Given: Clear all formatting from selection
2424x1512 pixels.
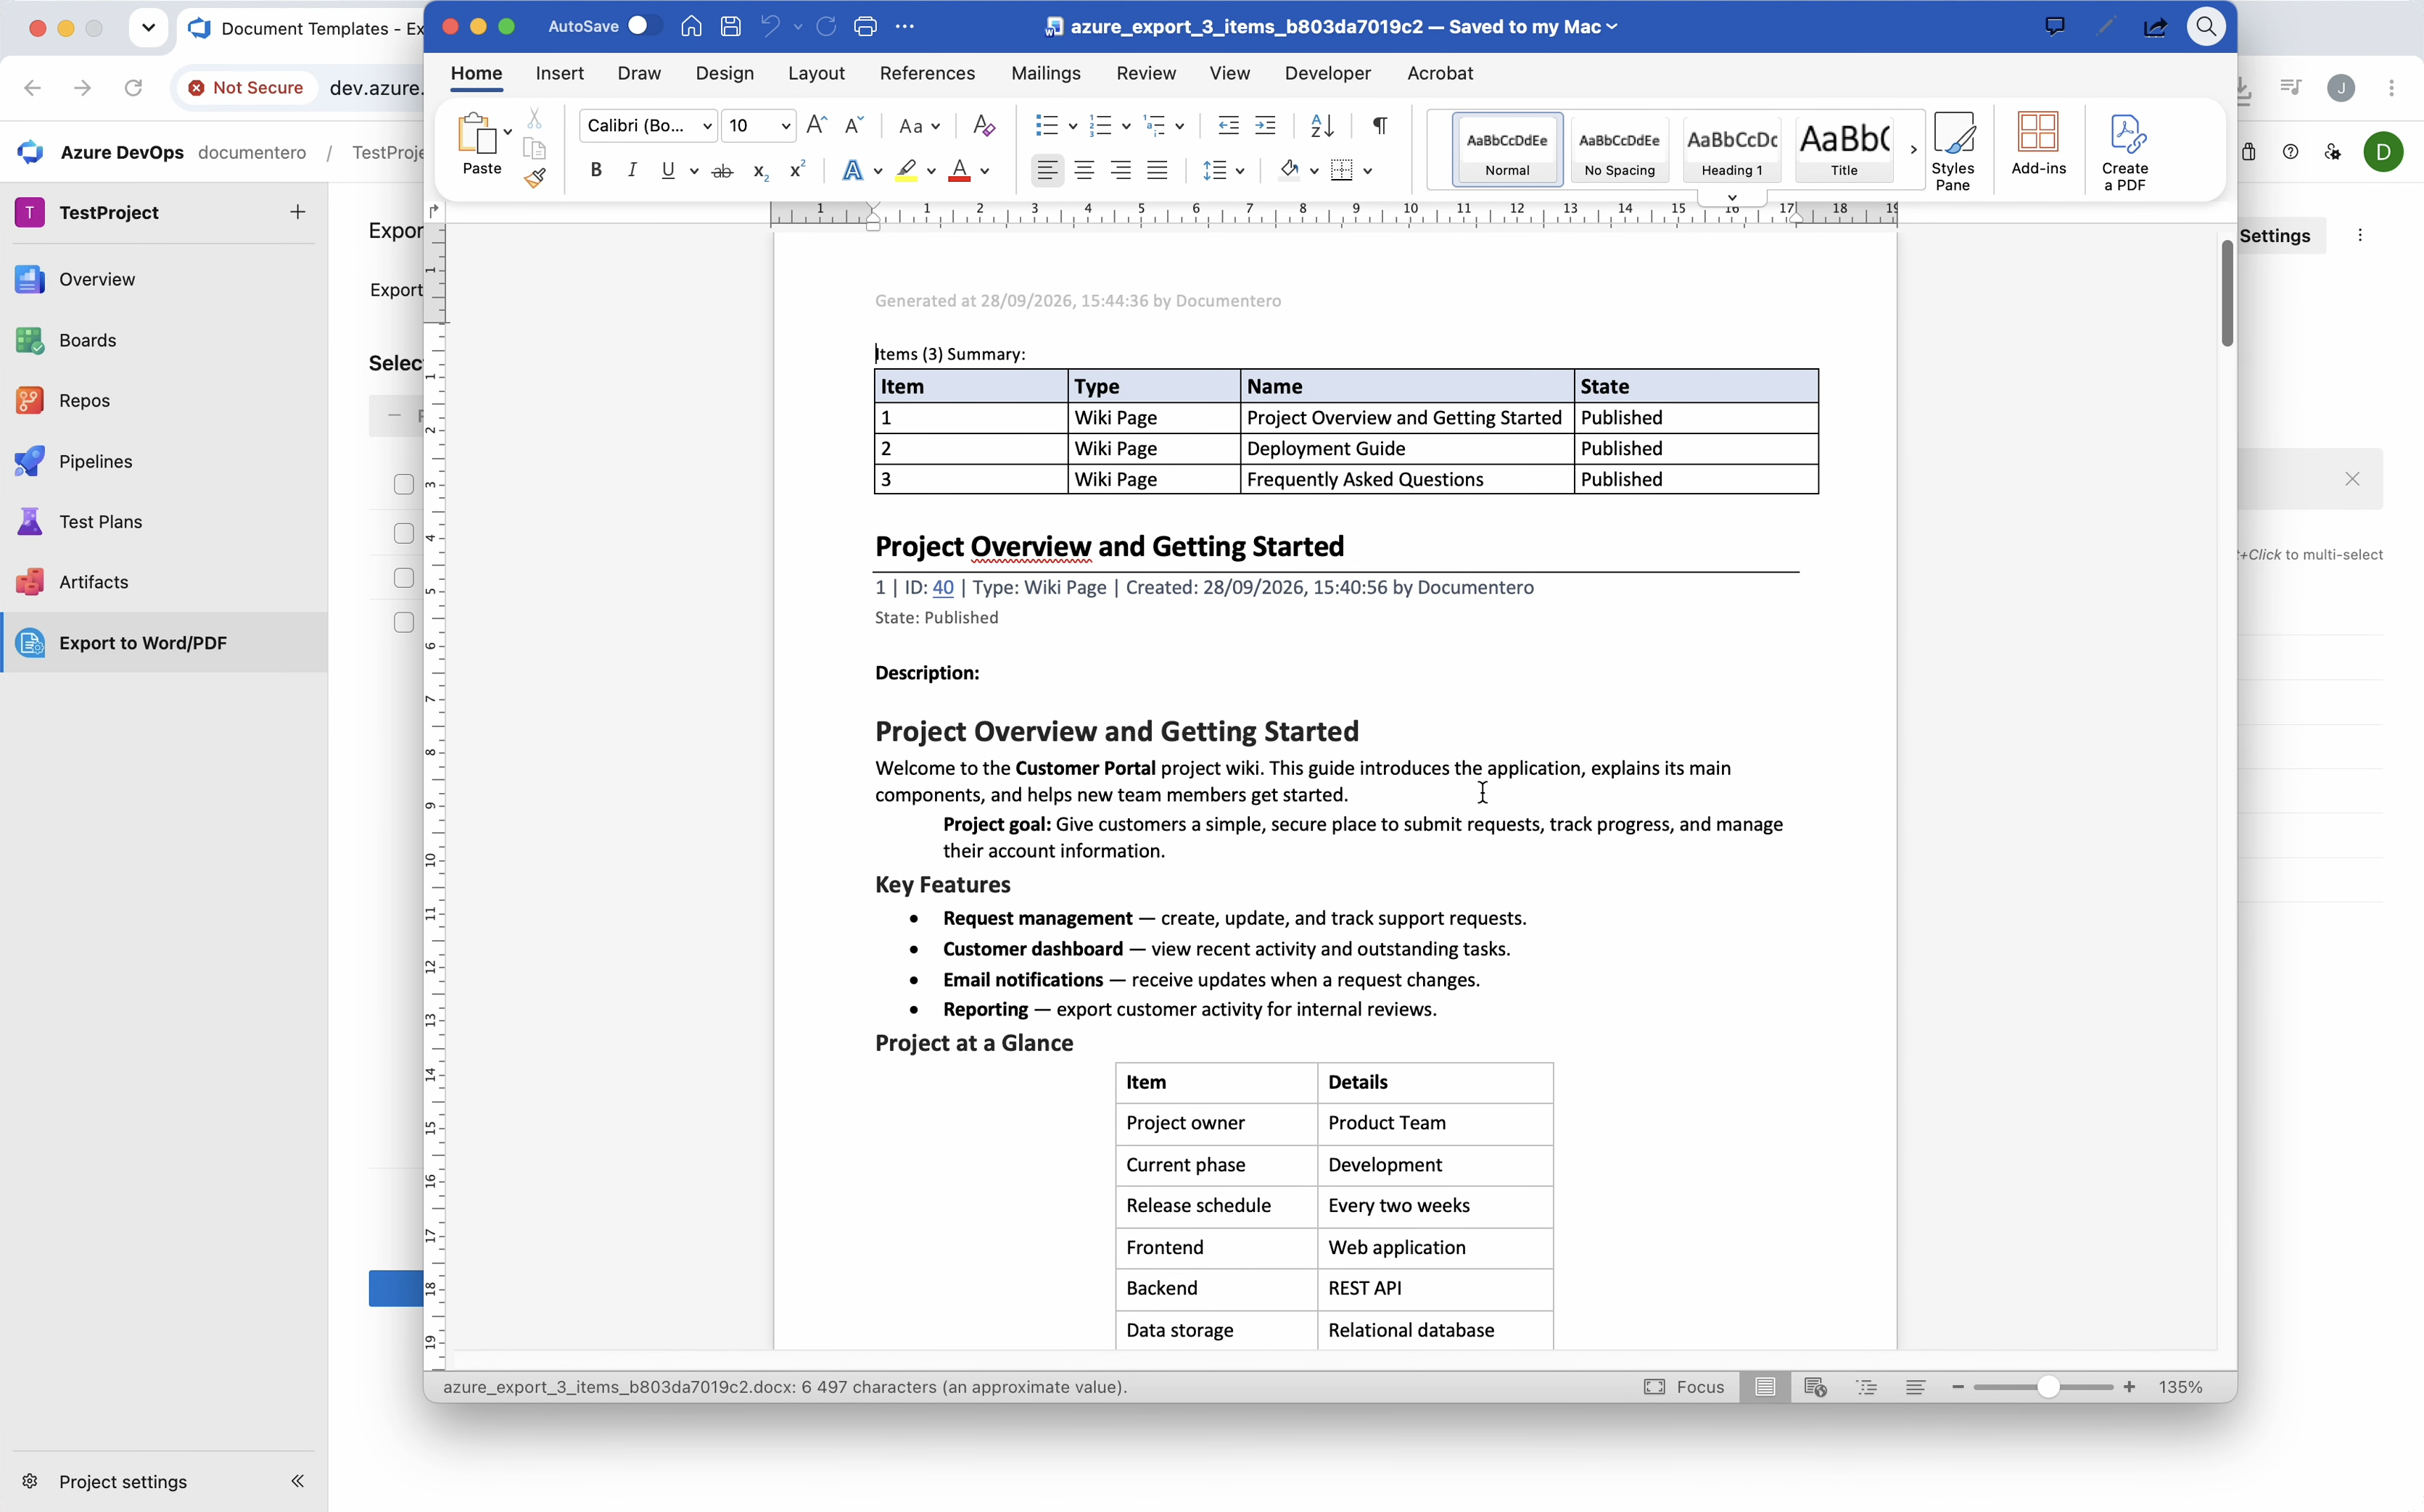Looking at the screenshot, I should coord(984,125).
